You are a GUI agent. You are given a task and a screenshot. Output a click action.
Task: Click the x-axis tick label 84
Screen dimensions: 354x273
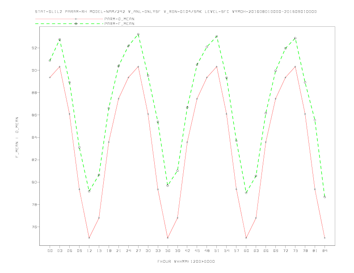(324, 251)
